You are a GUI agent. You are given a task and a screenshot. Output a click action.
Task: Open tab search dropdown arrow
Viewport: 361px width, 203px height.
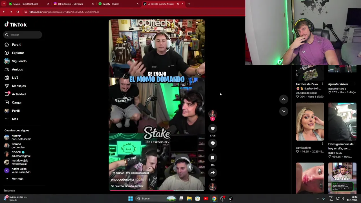pos(4,4)
